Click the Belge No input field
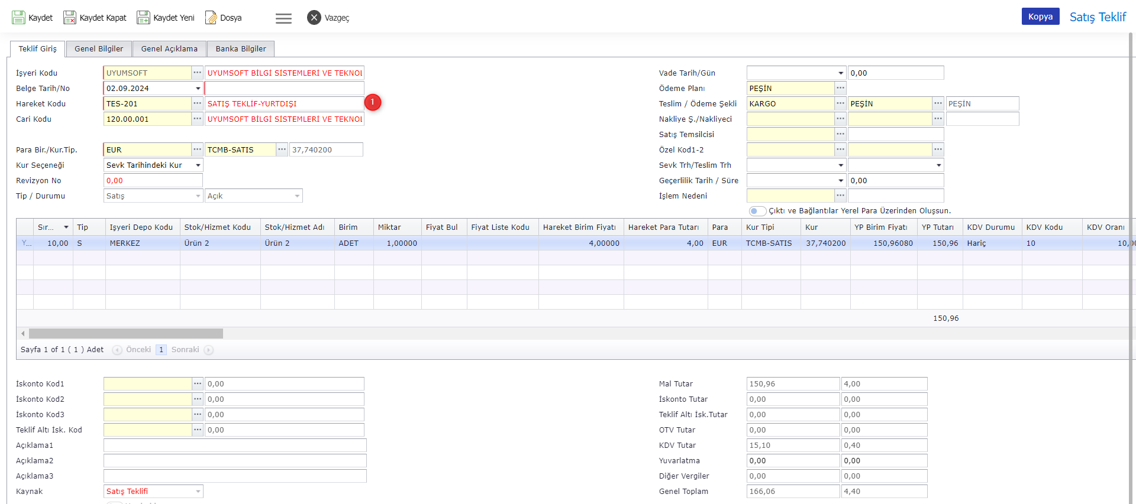1136x504 pixels. tap(284, 88)
